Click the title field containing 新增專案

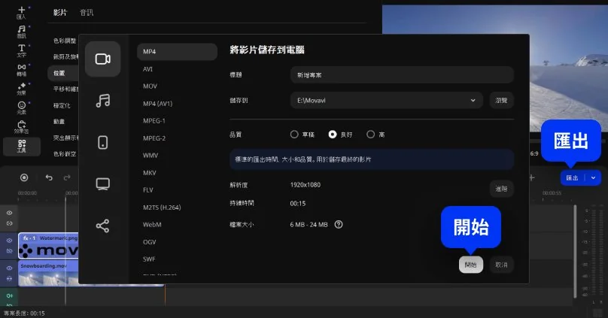tap(402, 74)
